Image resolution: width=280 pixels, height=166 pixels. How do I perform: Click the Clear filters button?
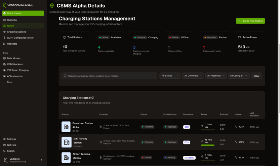(x=257, y=76)
